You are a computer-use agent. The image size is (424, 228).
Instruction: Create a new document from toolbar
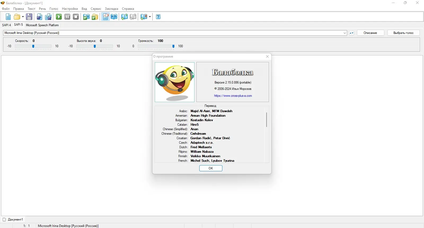[x=8, y=17]
